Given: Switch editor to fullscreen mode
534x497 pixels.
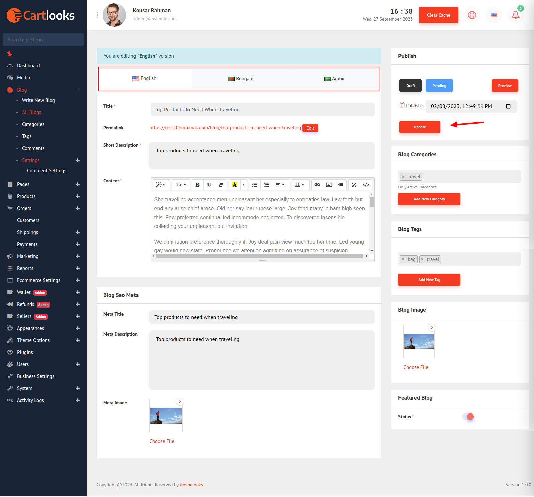Looking at the screenshot, I should pos(354,185).
